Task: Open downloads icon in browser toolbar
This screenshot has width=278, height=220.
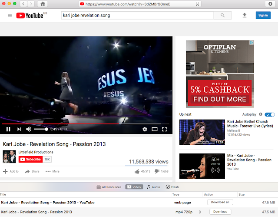Action: pyautogui.click(x=270, y=4)
